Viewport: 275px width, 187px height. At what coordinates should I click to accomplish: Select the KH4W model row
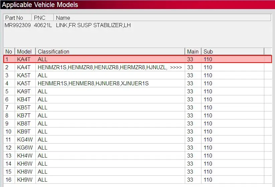(138, 156)
